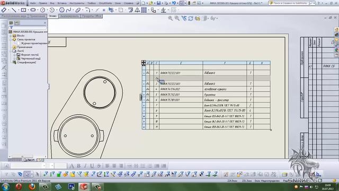339x191 pixels.
Task: Click the Zoom to Area icon
Action: click(x=177, y=19)
